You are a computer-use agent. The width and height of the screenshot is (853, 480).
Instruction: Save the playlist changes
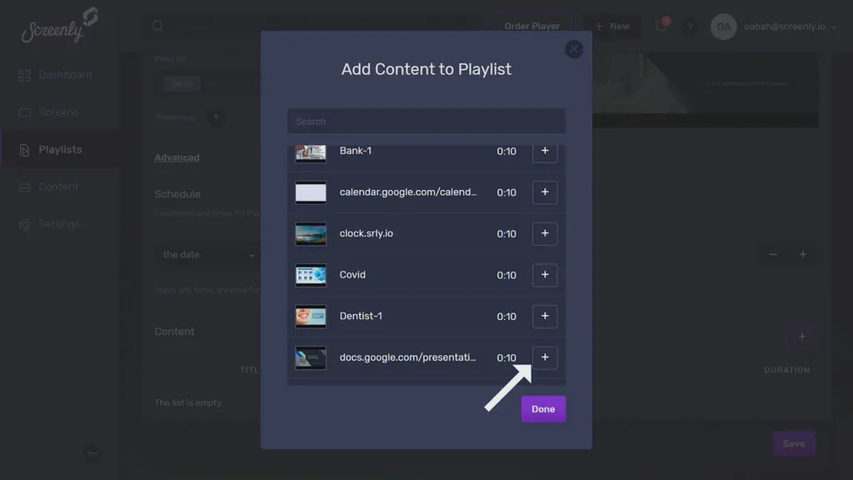coord(793,443)
